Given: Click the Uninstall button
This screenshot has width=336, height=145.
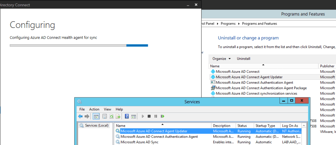Looking at the screenshot, I should tap(243, 59).
